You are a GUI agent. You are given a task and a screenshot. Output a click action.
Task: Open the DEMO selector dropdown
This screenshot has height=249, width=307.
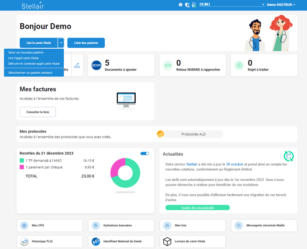(232, 5)
